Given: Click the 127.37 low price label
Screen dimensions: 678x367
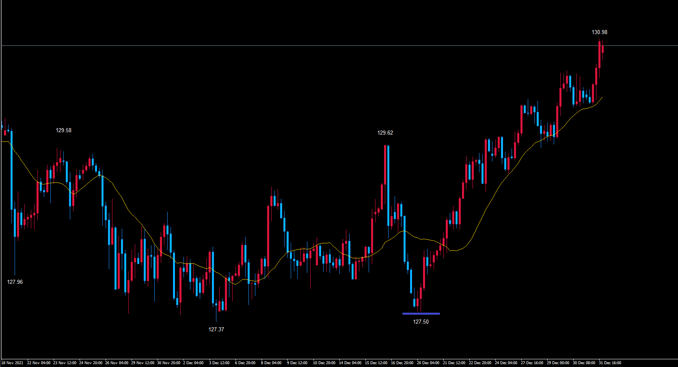Looking at the screenshot, I should 216,329.
